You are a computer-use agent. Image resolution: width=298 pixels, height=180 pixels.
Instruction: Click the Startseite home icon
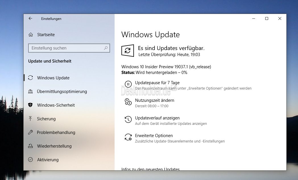(x=31, y=35)
